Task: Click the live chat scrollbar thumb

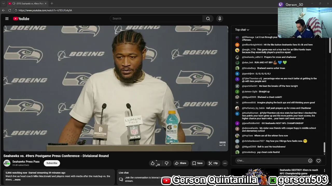Action: pos(324,147)
